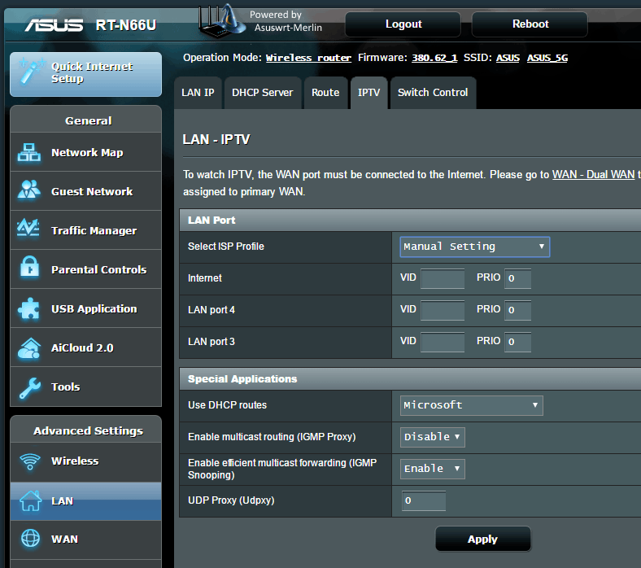The width and height of the screenshot is (641, 568).
Task: Click Quick Internet Setup button
Action: coord(86,74)
